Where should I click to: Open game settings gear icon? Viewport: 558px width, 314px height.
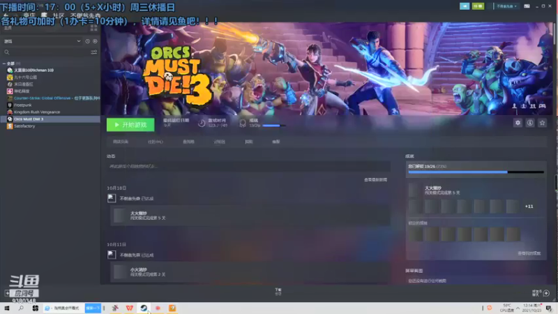(518, 123)
